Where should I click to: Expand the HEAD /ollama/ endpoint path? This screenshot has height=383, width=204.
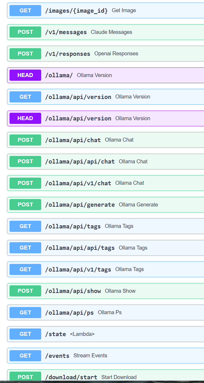coord(59,75)
